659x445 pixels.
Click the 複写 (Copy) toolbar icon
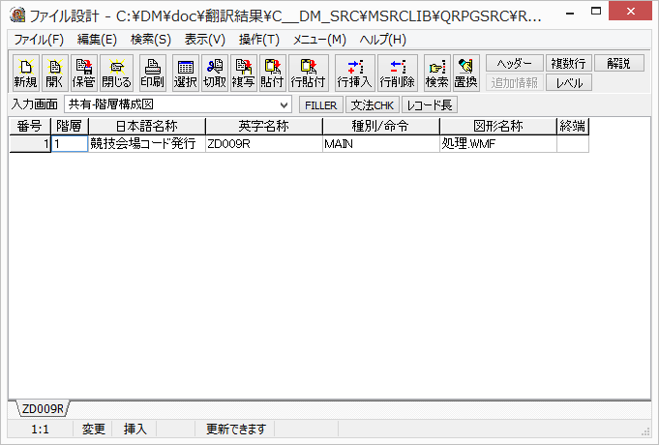point(244,73)
